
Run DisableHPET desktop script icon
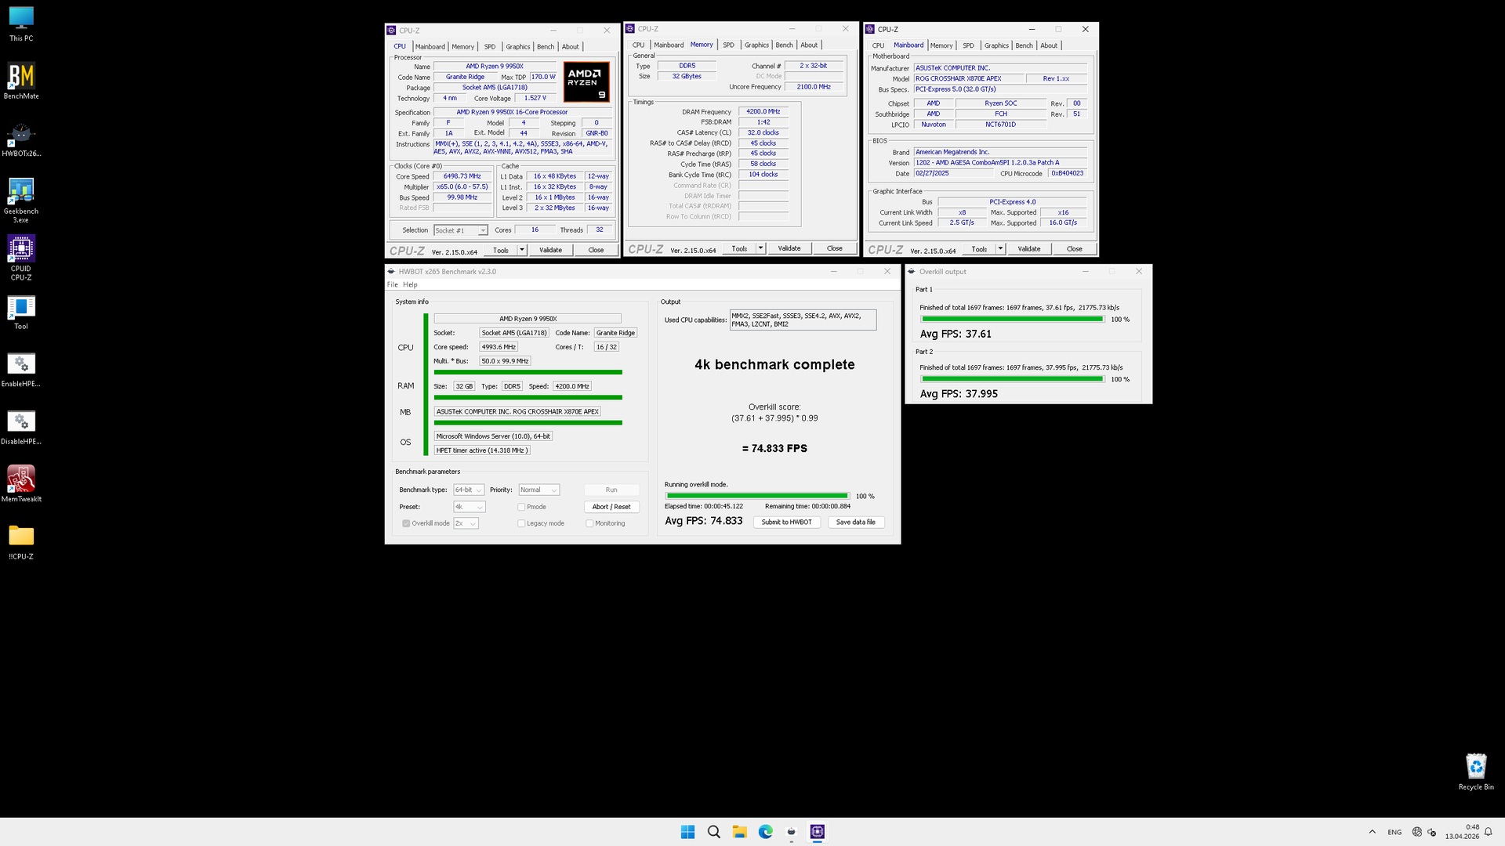pos(21,427)
